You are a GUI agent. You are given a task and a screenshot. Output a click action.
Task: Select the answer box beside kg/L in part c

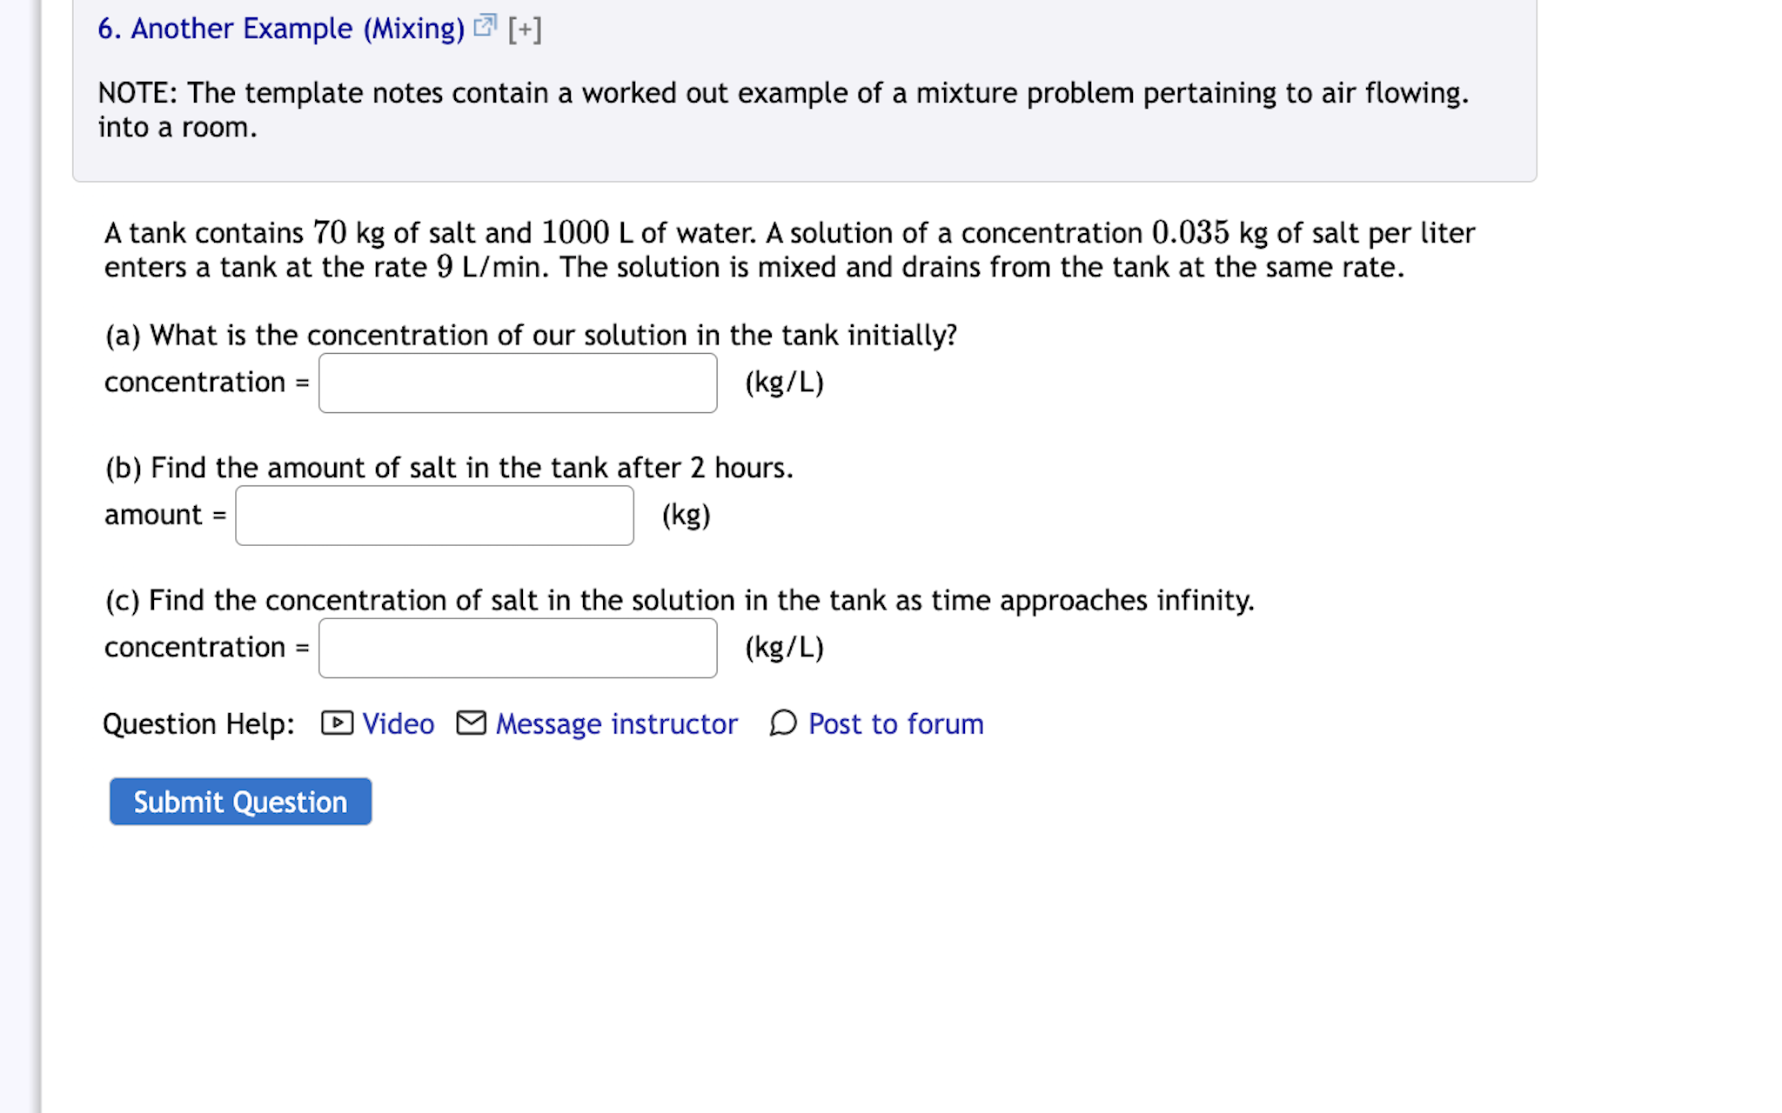pos(517,648)
